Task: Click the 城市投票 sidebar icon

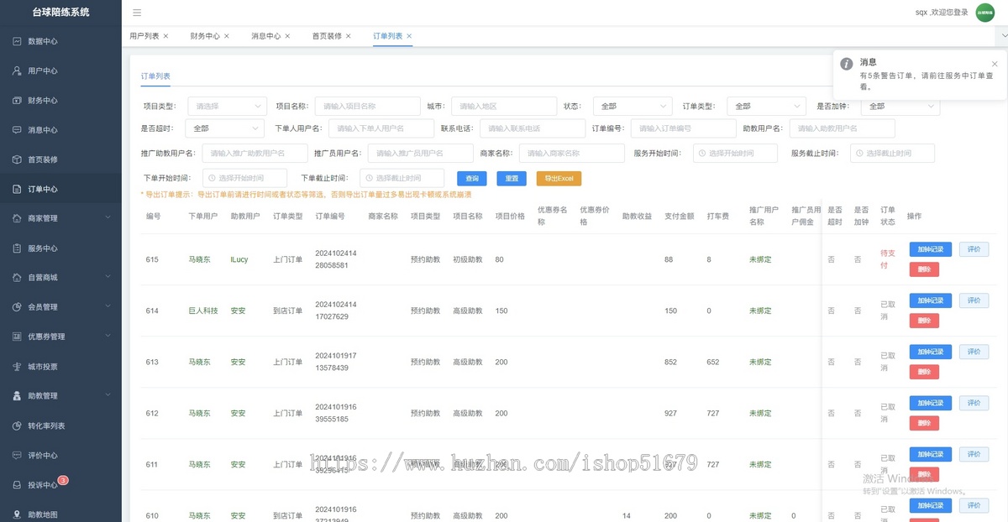Action: click(x=17, y=367)
